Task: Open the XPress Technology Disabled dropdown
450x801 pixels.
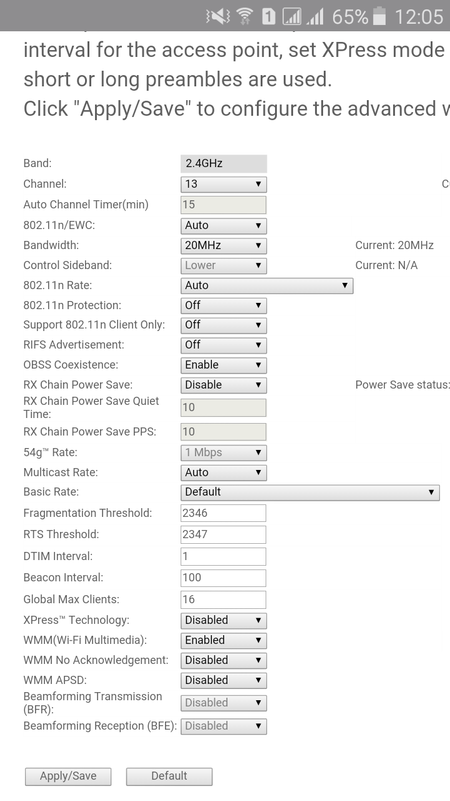Action: [x=224, y=620]
